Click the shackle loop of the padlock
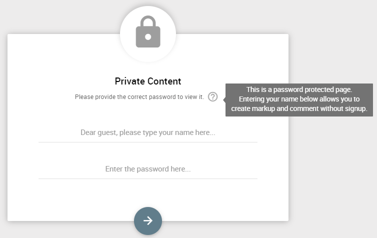 click(148, 21)
